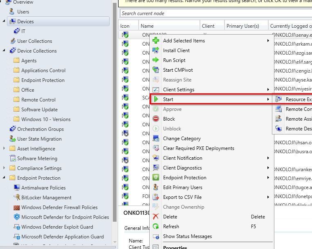Click the green Run Script arrow icon

(156, 60)
